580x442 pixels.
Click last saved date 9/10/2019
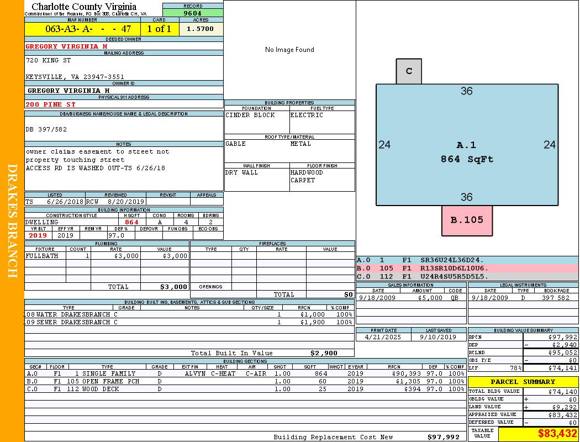pyautogui.click(x=438, y=337)
